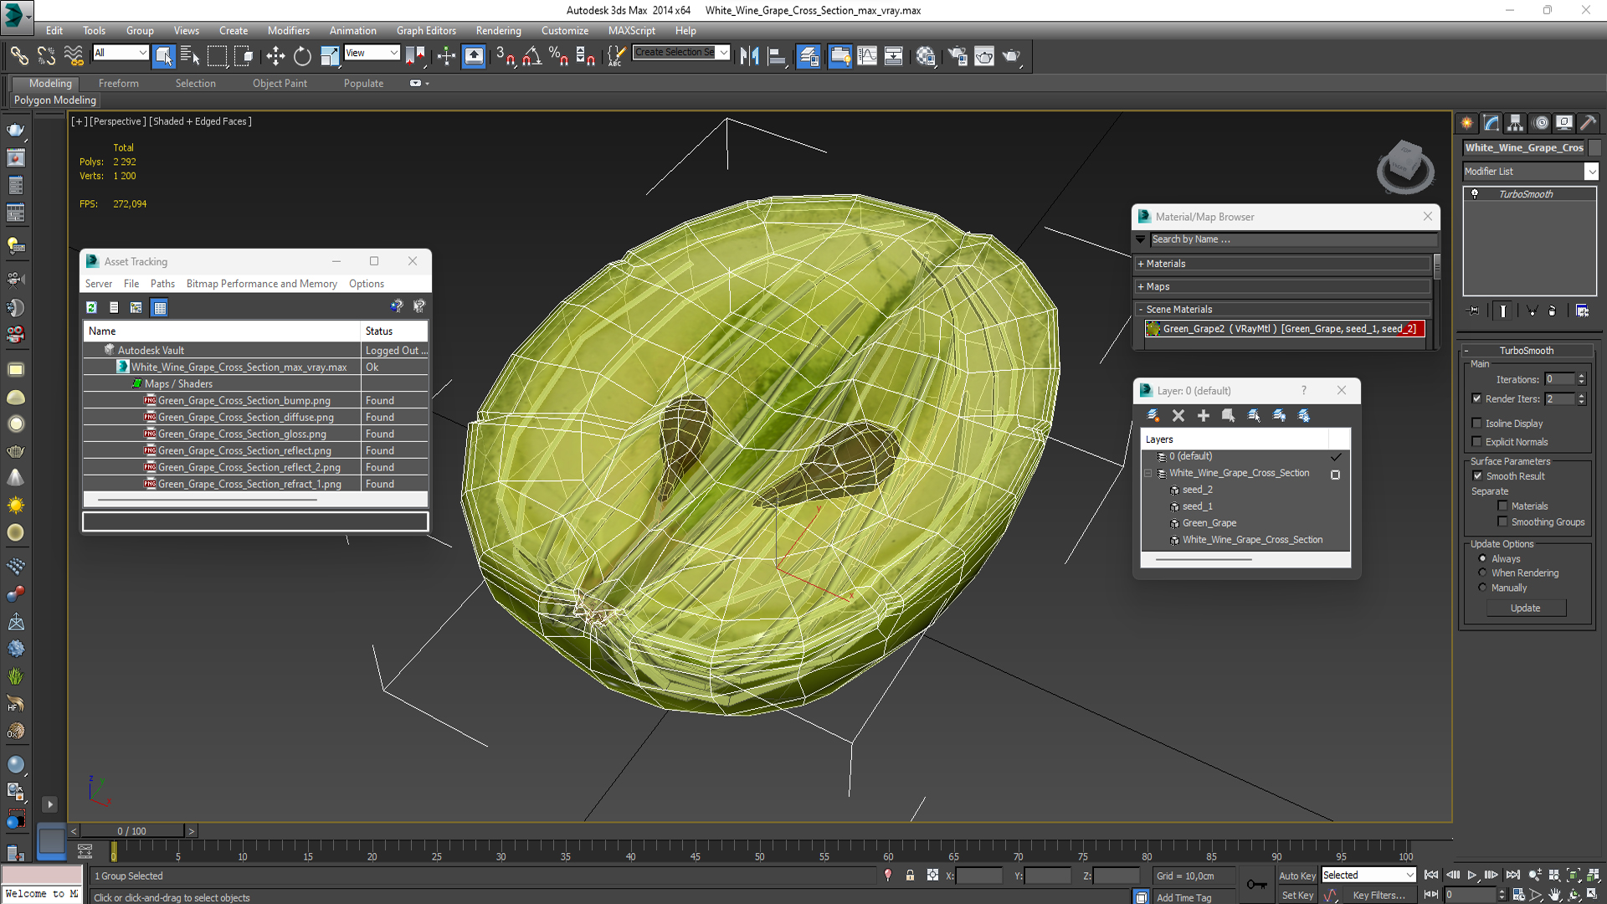The image size is (1607, 904).
Task: Click the Auto Key button
Action: point(1297,876)
